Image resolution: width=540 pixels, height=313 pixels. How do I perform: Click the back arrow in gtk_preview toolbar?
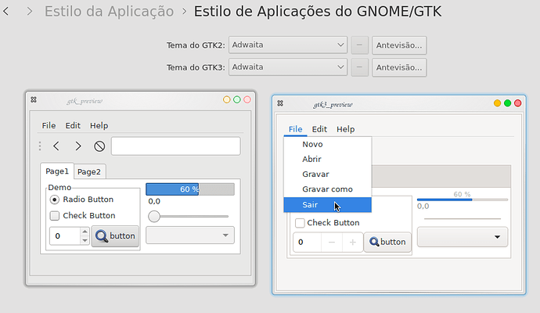[56, 146]
